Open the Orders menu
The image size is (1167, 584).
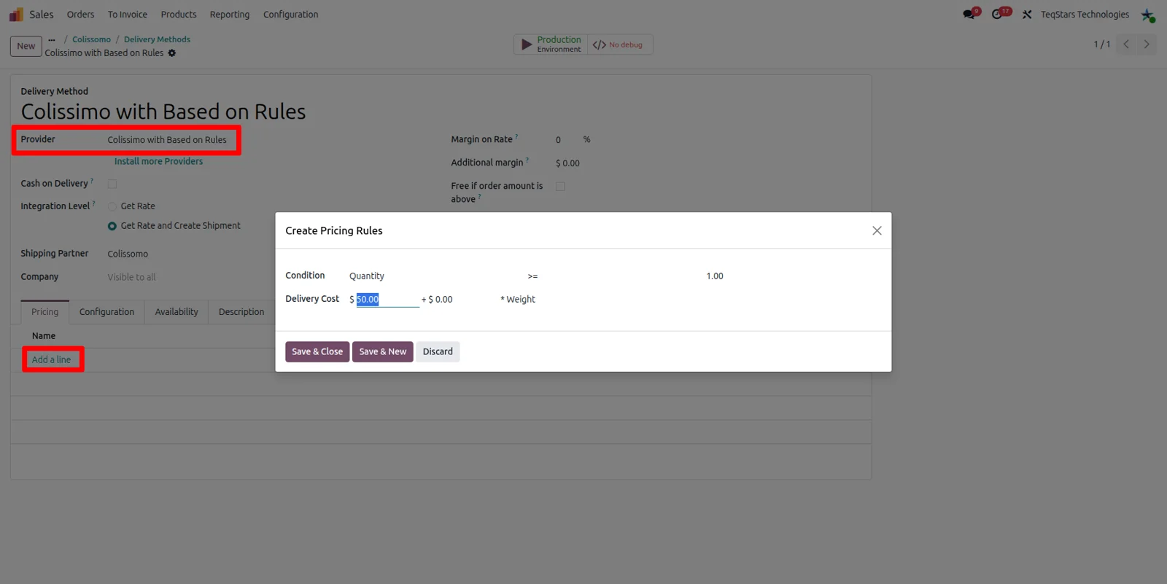tap(80, 15)
